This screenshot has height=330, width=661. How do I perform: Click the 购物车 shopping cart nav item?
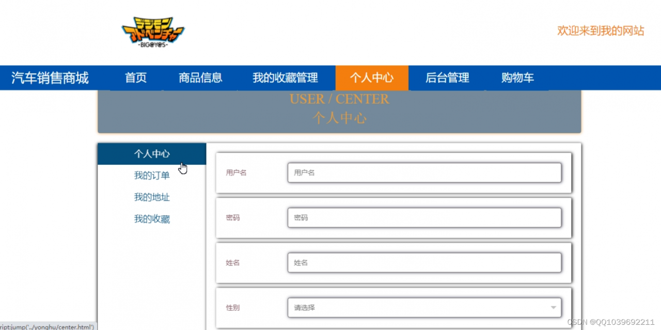(x=517, y=77)
